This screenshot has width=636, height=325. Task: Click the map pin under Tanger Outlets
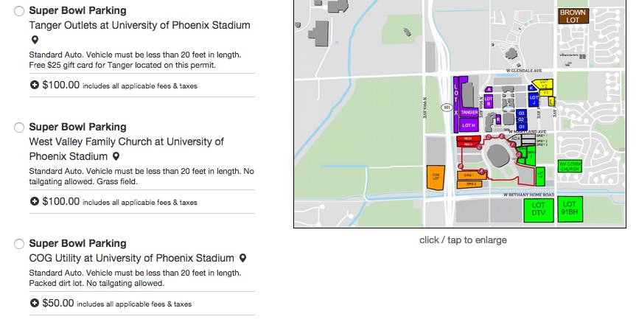pos(34,41)
